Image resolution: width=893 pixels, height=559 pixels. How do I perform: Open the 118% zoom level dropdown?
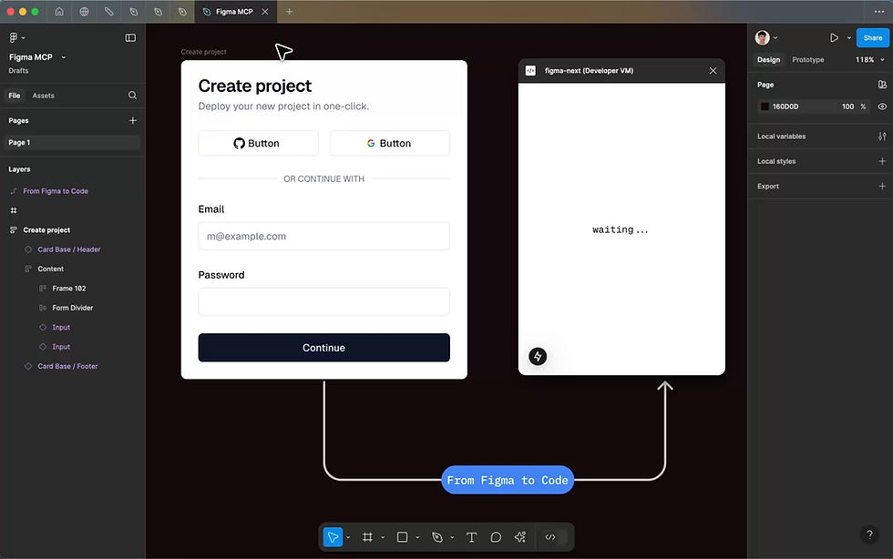click(869, 60)
